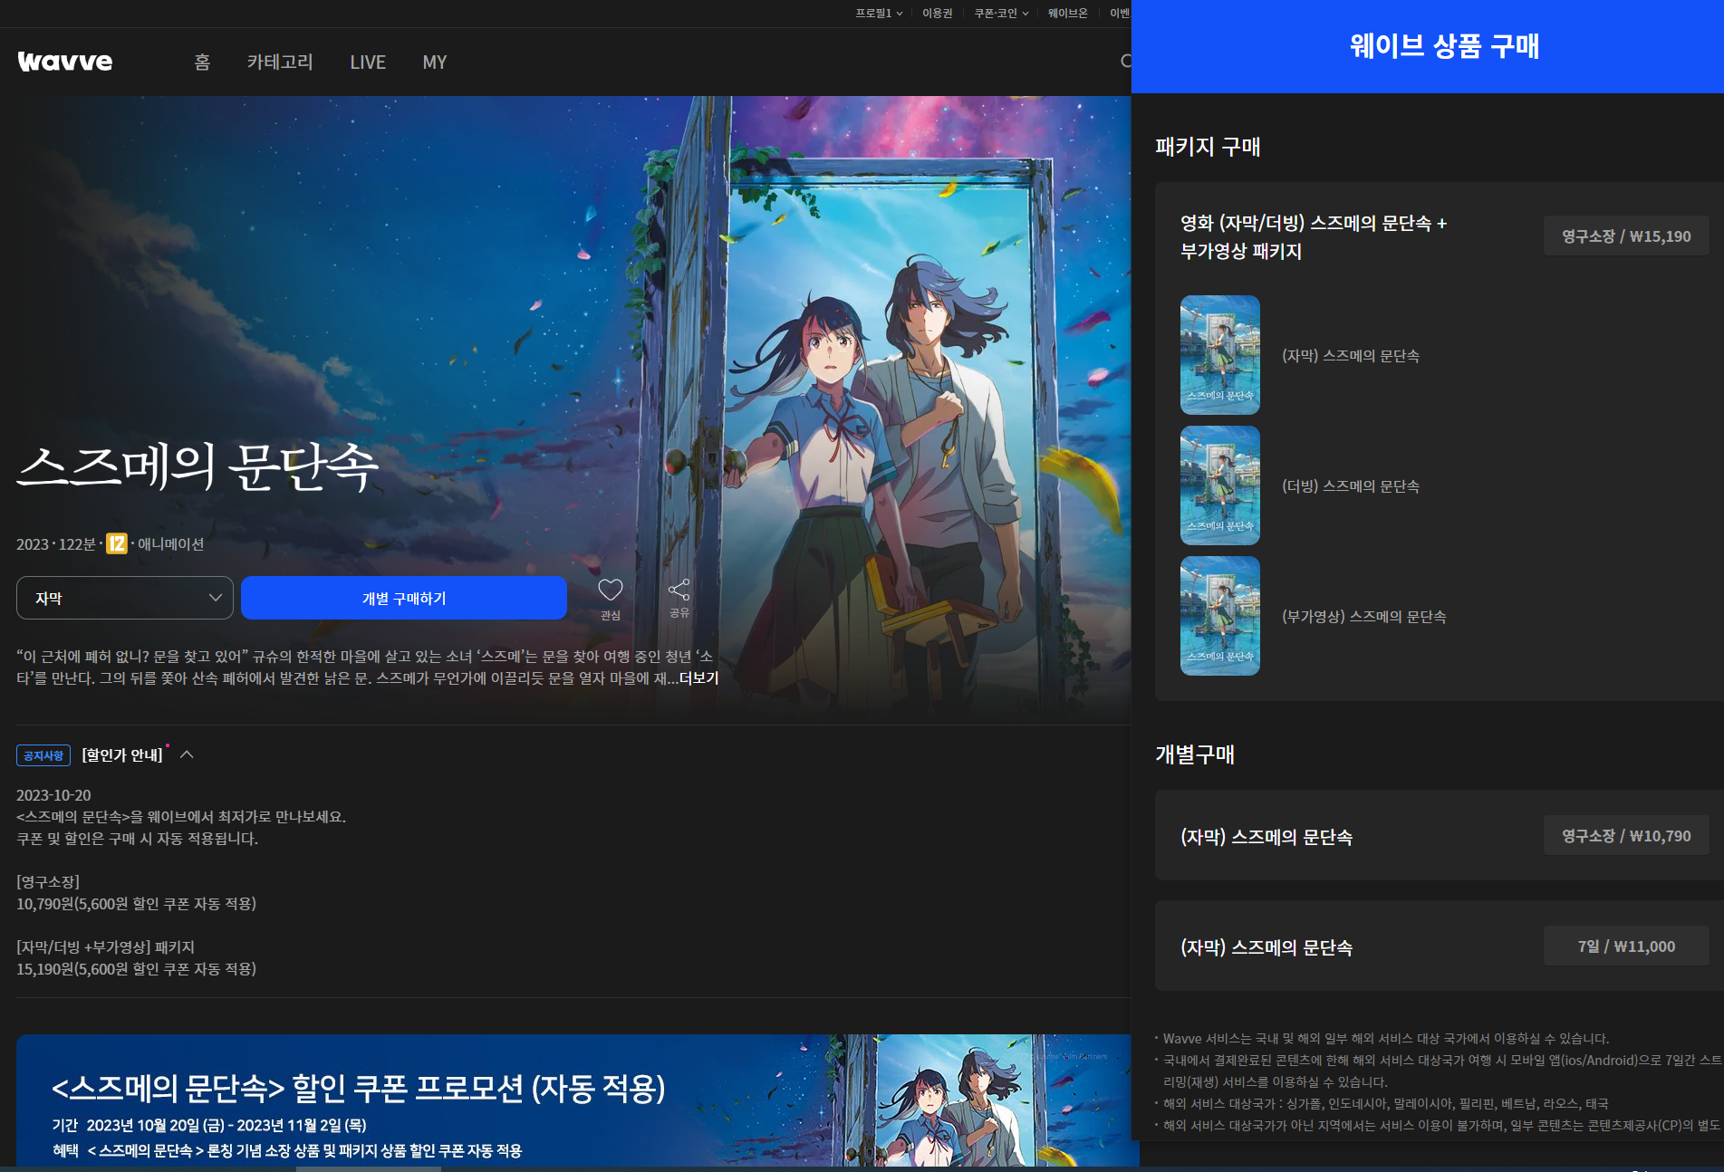Click the (더빙) 스즈메의 문단속 poster thumbnail
The width and height of the screenshot is (1724, 1172).
[x=1218, y=485]
